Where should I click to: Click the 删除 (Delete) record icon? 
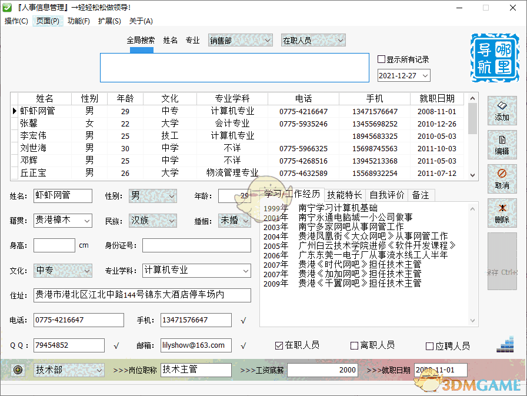click(502, 213)
